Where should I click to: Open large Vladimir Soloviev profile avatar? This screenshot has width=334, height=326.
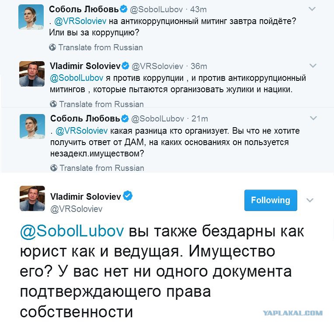[x=32, y=198]
